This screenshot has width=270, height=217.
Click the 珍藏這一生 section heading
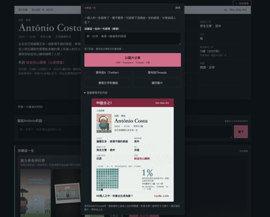(x=26, y=151)
